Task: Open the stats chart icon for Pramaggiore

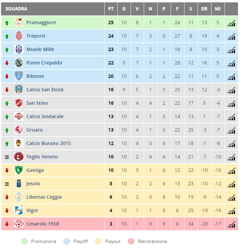Action: [231, 23]
